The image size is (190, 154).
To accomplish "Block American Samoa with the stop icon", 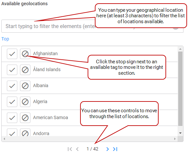I will (25, 118).
